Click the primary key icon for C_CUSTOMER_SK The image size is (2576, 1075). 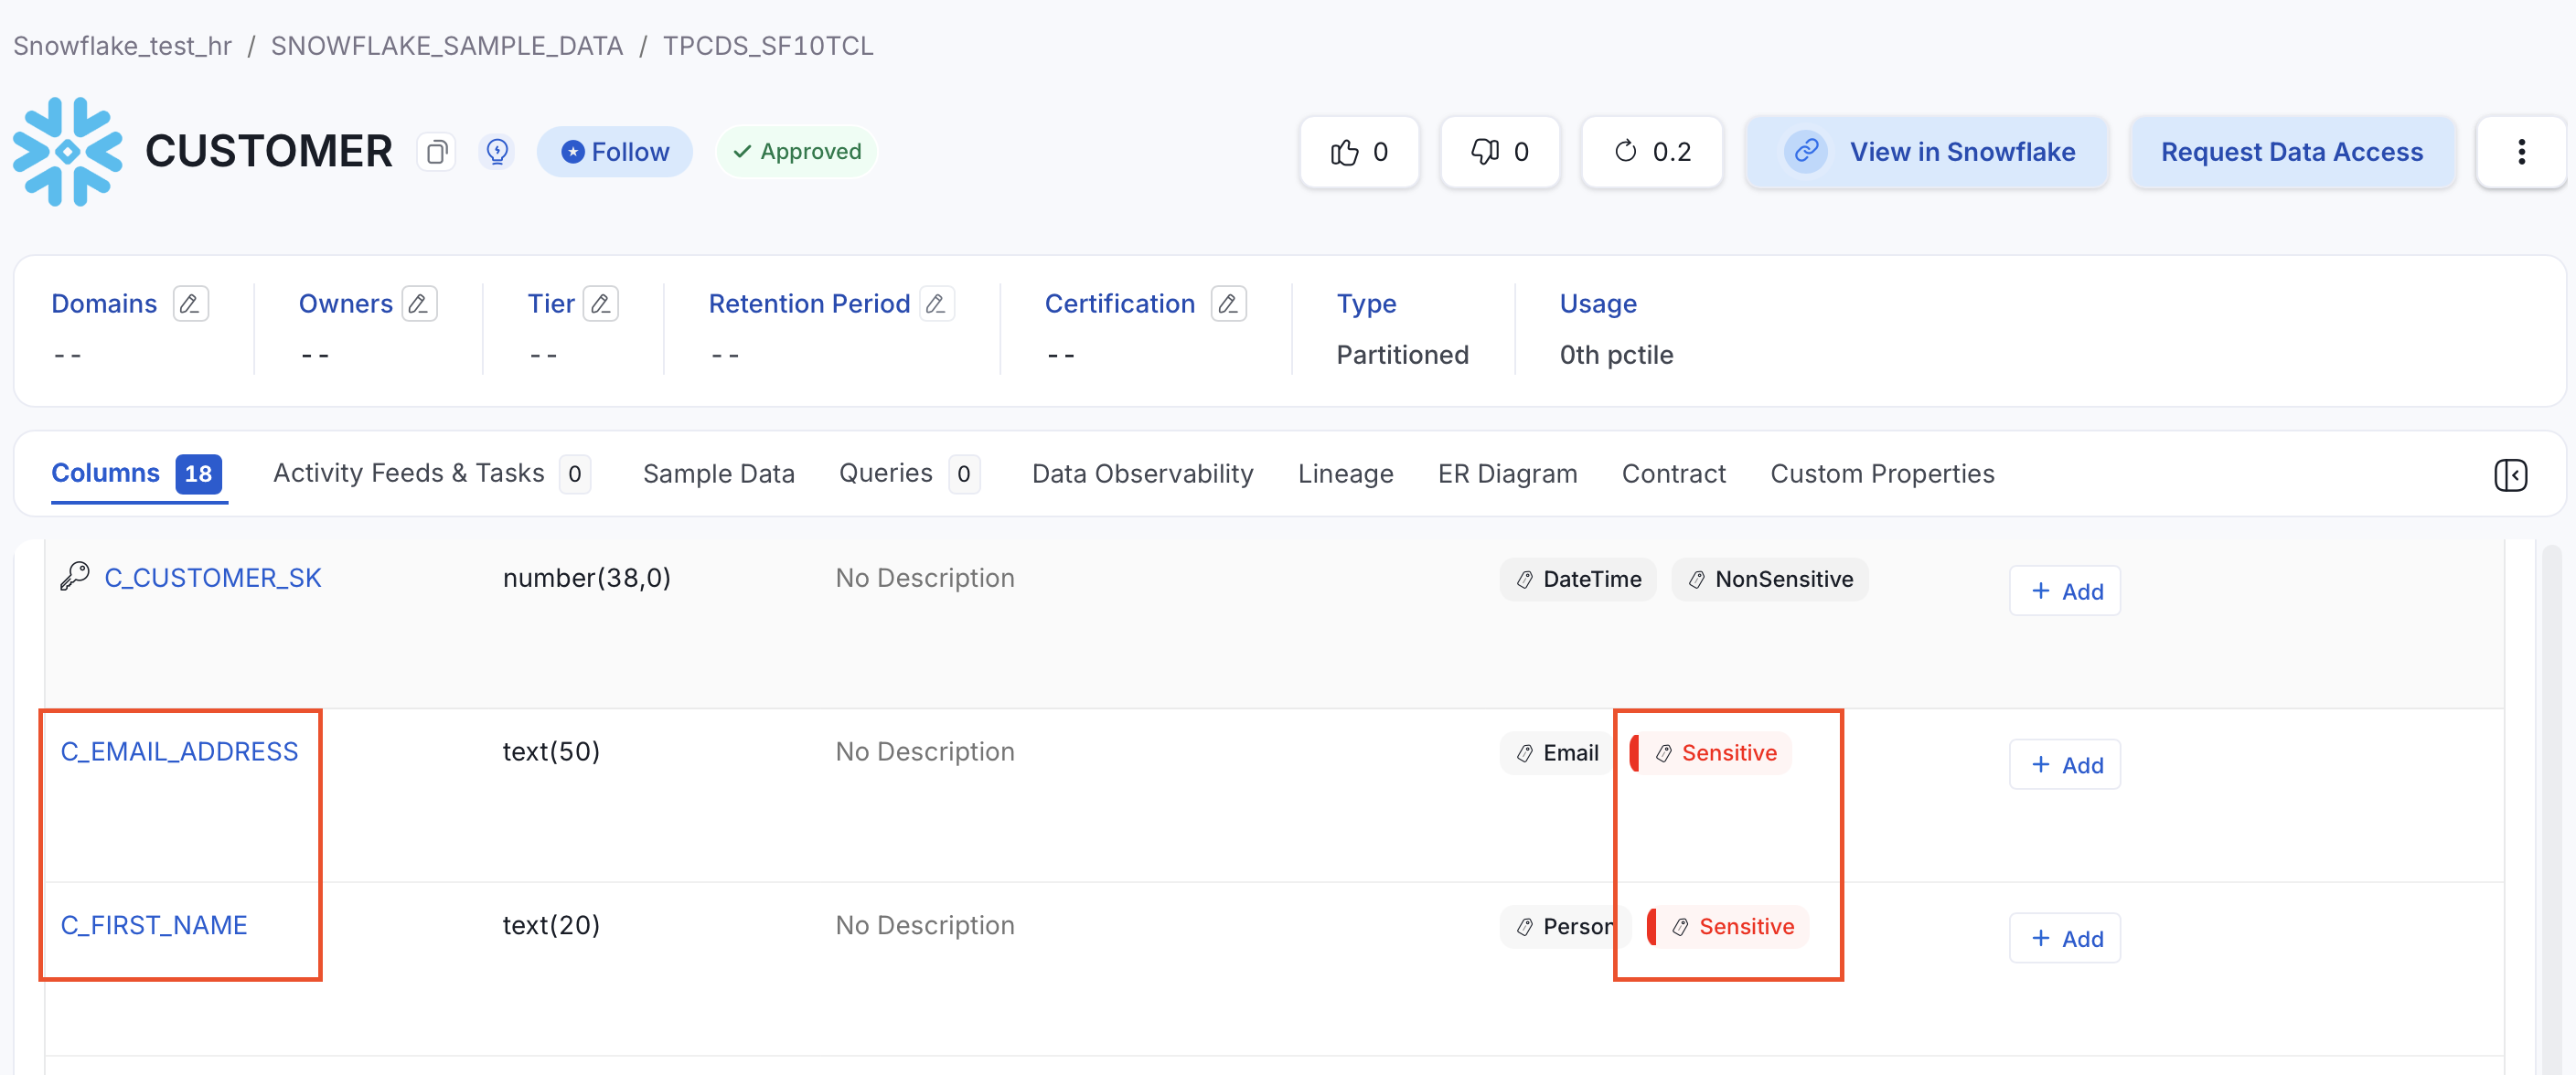click(x=75, y=577)
